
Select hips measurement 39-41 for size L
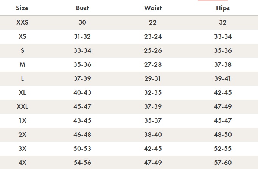(223, 78)
